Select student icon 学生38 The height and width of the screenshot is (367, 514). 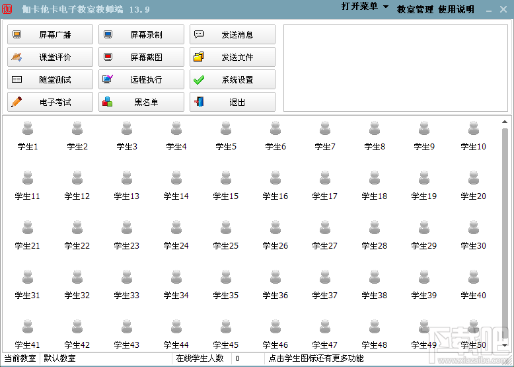pos(375,277)
